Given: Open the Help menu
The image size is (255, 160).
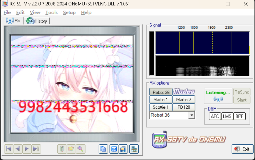Looking at the screenshot, I should click(86, 13).
